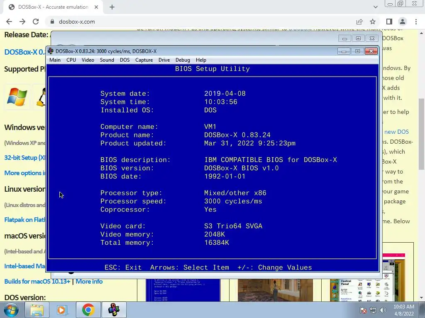The width and height of the screenshot is (425, 318).
Task: Click the Total memory 16384K value
Action: coord(217,243)
